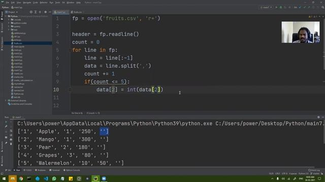Expand the External Libraries node
The height and width of the screenshot is (182, 325).
pyautogui.click(x=6, y=101)
